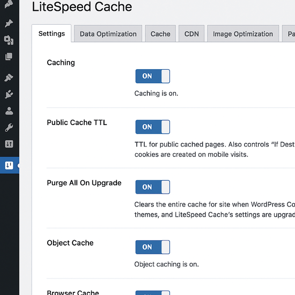Viewport: 295px width, 295px height.
Task: Open the Pages icon in sidebar
Action: click(x=9, y=56)
